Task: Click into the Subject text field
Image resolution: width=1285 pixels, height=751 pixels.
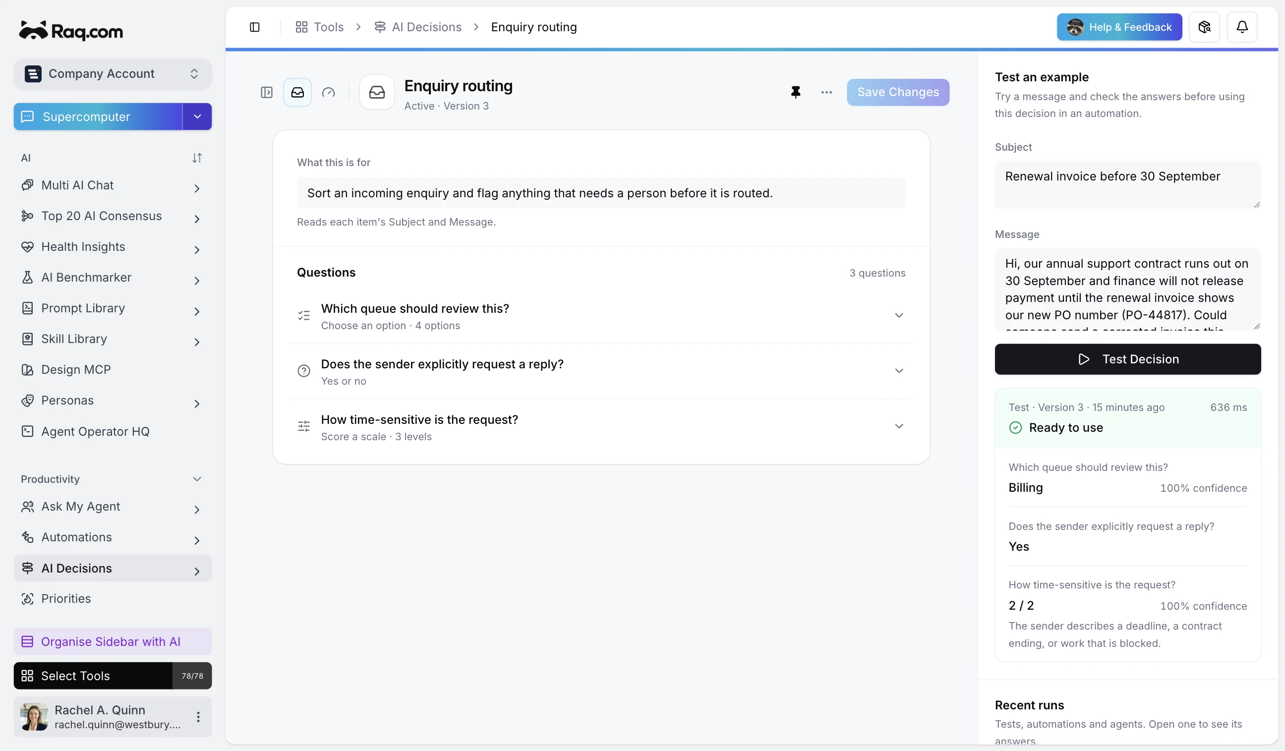Action: coord(1127,184)
